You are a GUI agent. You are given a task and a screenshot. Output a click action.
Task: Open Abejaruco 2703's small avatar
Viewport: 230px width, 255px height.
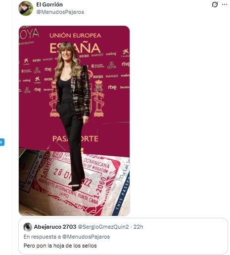tap(28, 227)
